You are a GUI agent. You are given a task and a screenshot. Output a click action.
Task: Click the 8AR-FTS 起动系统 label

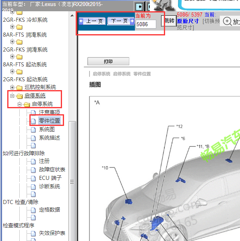(x=25, y=64)
